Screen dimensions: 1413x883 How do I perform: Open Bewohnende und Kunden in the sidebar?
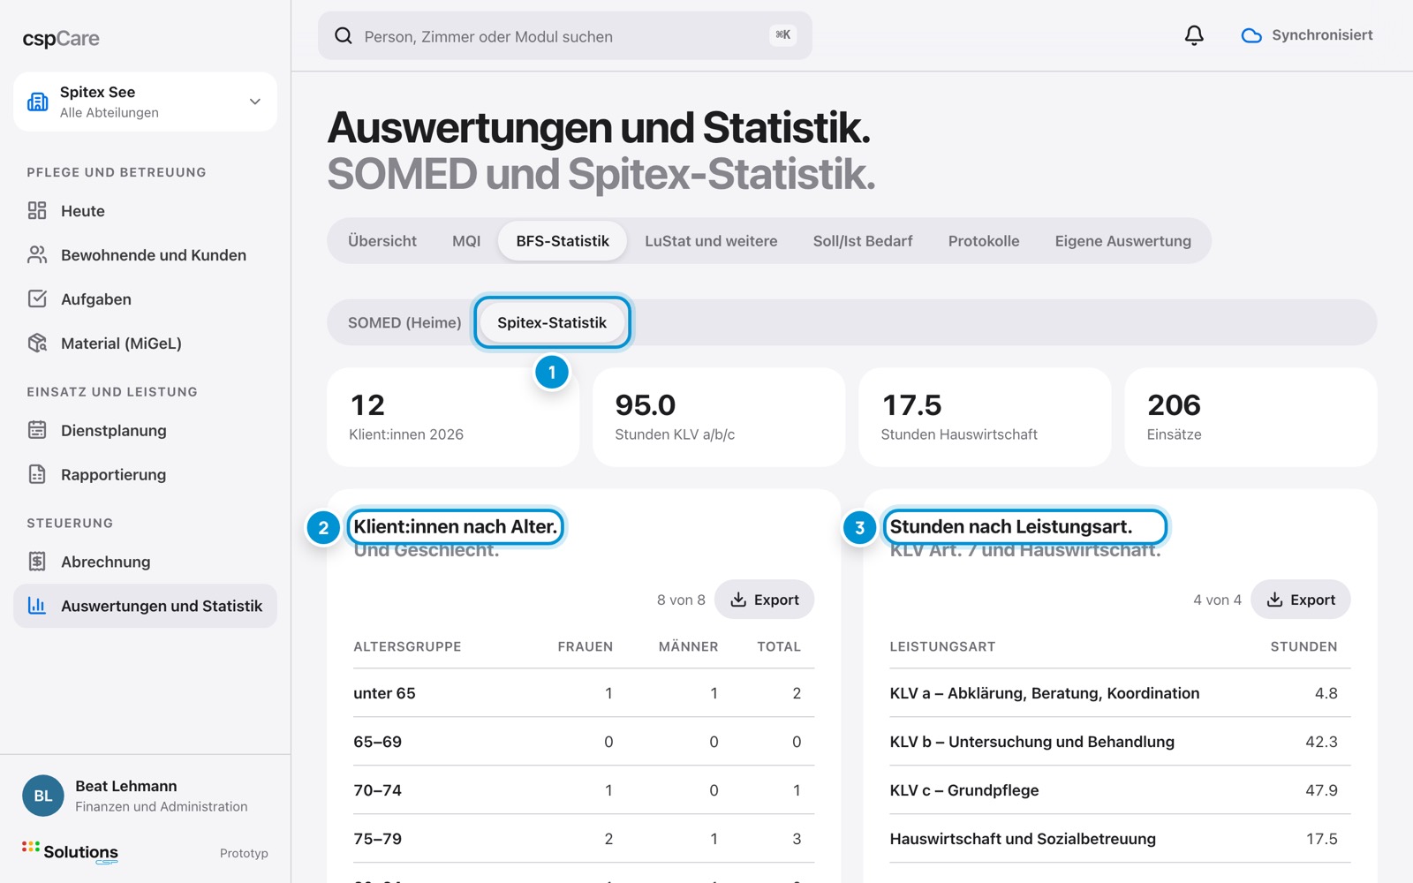point(145,254)
